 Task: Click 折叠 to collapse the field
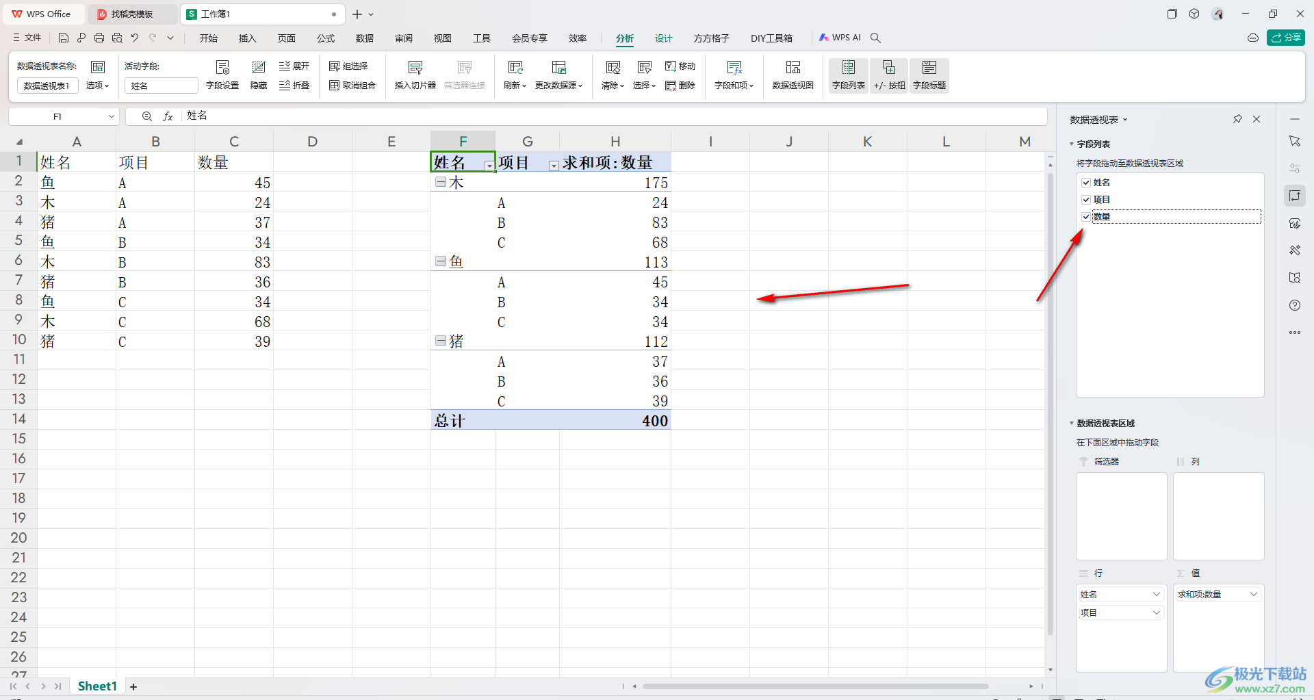pyautogui.click(x=294, y=86)
